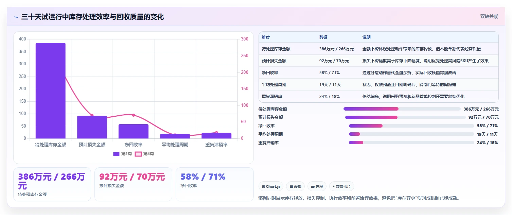Click the 预计损失金额 bar in chart
The width and height of the screenshot is (512, 215).
[x=92, y=127]
